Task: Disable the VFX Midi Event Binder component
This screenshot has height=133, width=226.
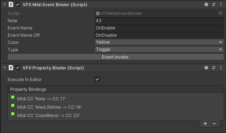Action: (x=18, y=4)
